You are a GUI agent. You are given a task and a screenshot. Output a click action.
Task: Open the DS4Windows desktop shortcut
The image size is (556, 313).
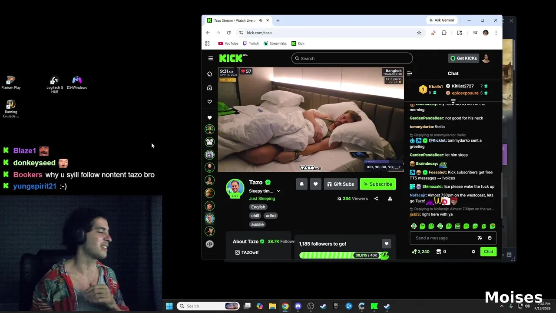click(x=77, y=83)
